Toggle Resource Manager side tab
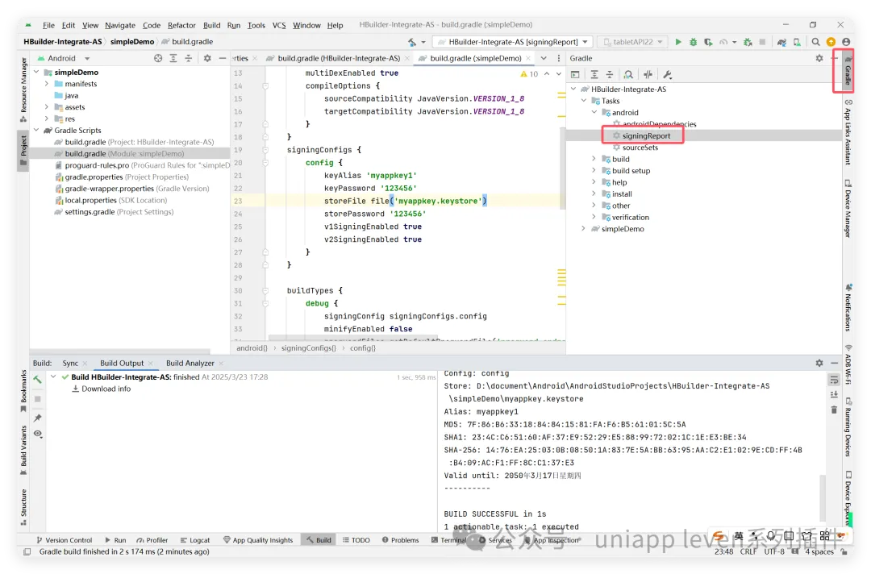Screen dimensions: 871x574 pyautogui.click(x=23, y=89)
